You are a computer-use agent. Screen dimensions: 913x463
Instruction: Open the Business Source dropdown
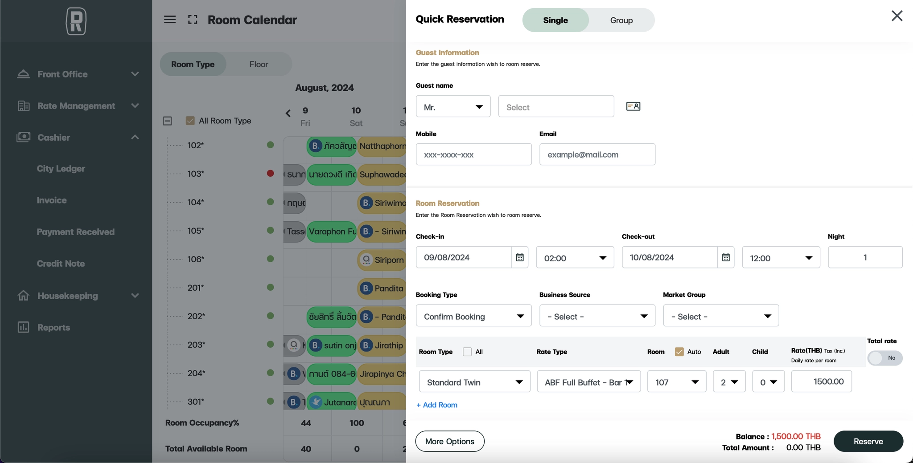(597, 316)
